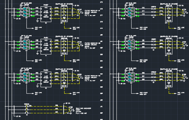The image size is (189, 120).
Task: Click wire number 358 on the hoist circuit
Action: (57, 105)
